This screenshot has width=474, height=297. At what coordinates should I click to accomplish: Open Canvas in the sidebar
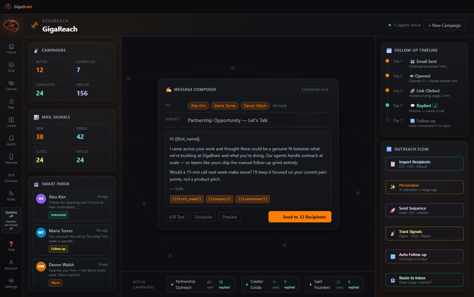tap(11, 86)
